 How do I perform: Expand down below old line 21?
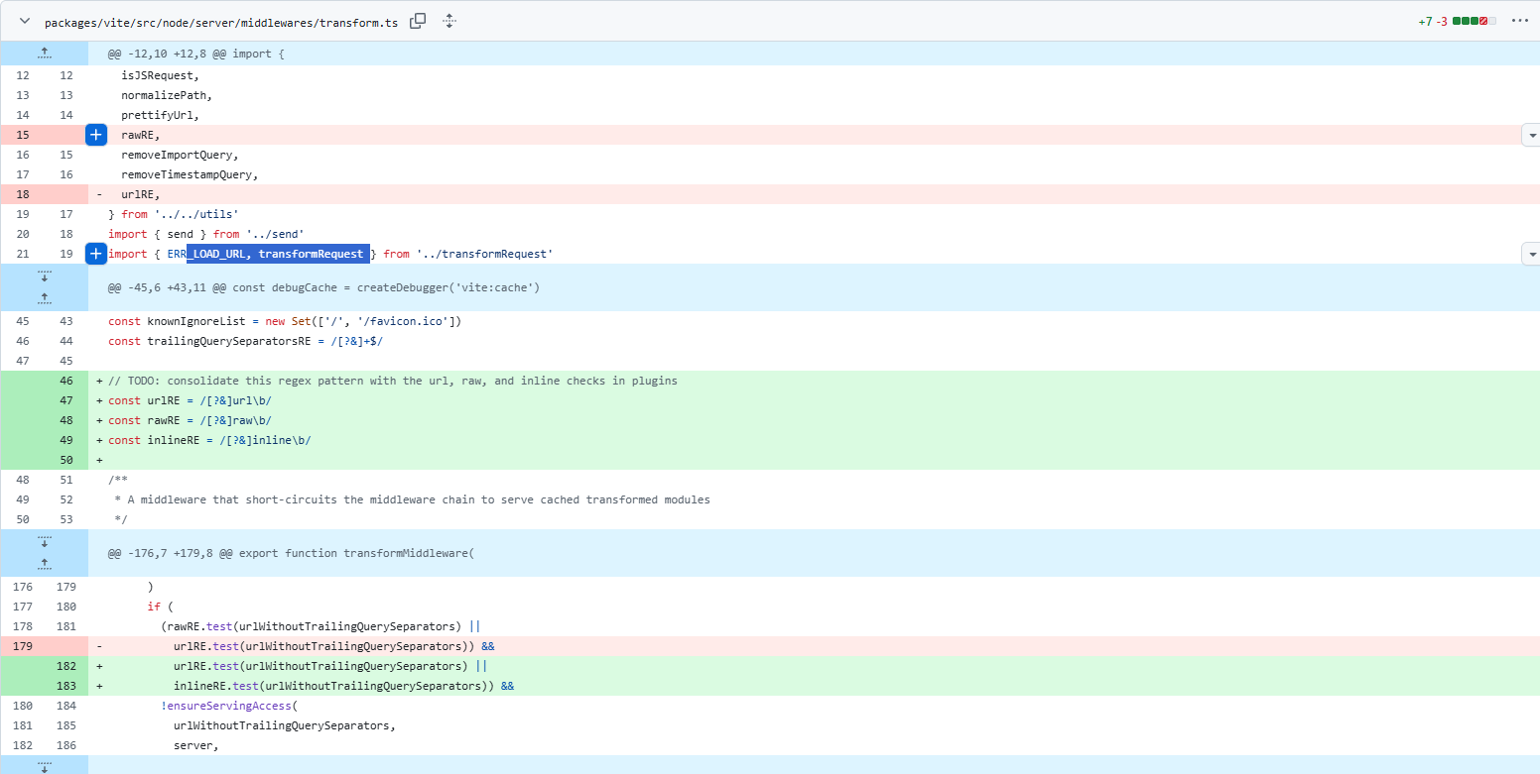(x=44, y=276)
